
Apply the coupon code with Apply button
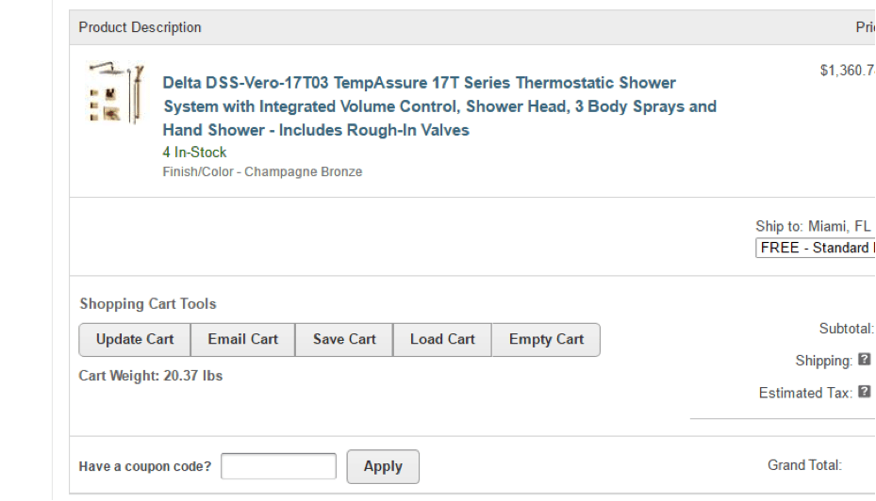click(x=383, y=466)
